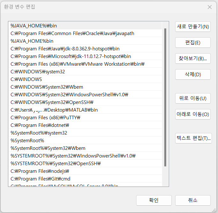Click the 아래로 이동(O) button

point(193,114)
